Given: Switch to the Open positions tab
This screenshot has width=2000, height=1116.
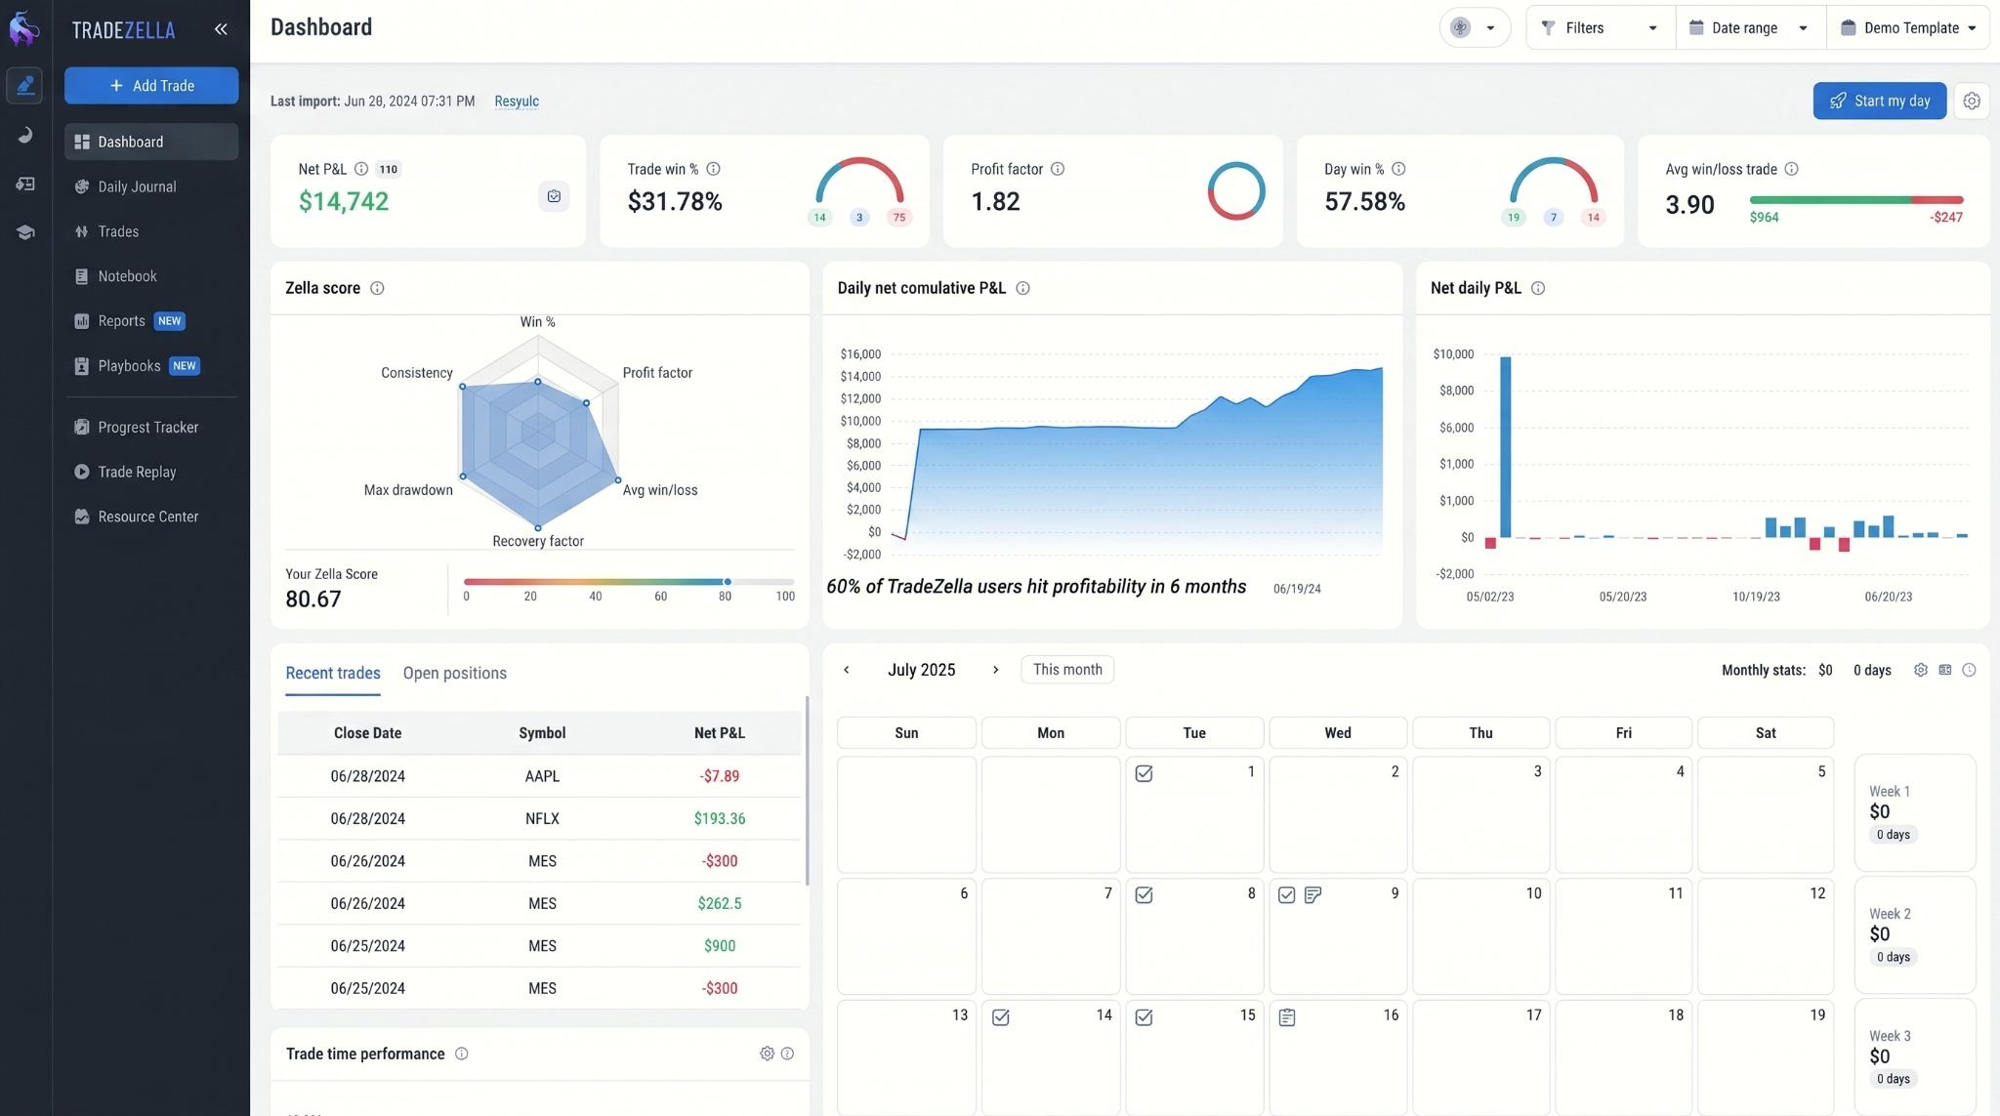Looking at the screenshot, I should click(x=455, y=673).
